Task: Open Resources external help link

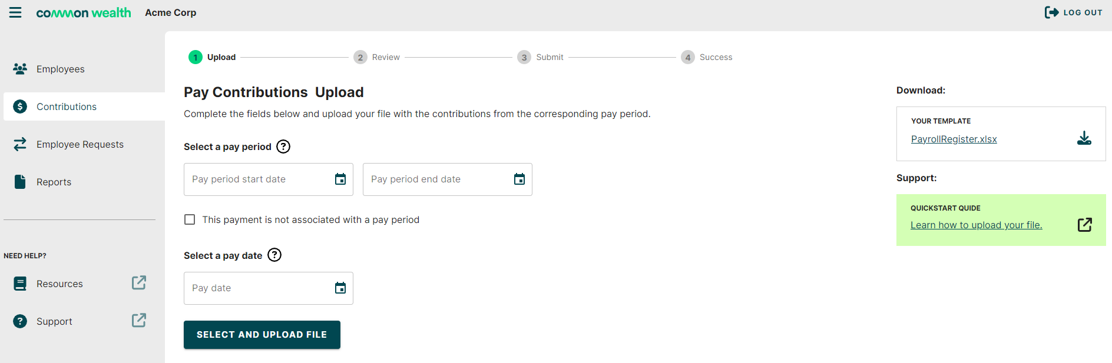Action: coord(138,283)
